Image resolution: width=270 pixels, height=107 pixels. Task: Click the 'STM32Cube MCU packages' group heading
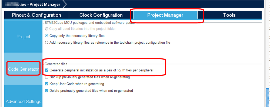coord(89,22)
